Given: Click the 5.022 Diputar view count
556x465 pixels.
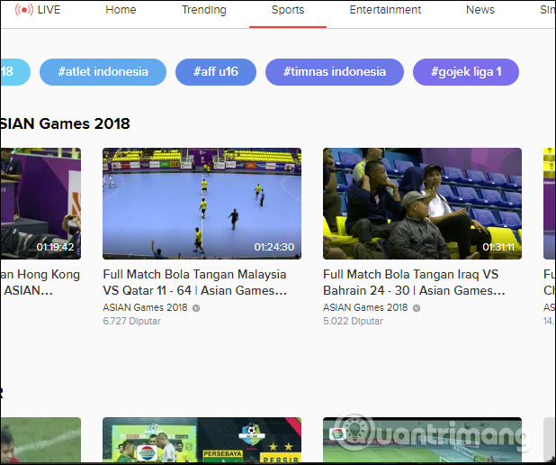Looking at the screenshot, I should click(353, 321).
